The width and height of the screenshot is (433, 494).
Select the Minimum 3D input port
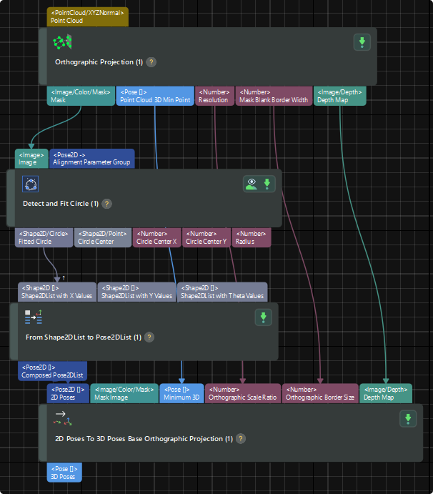[x=181, y=393]
